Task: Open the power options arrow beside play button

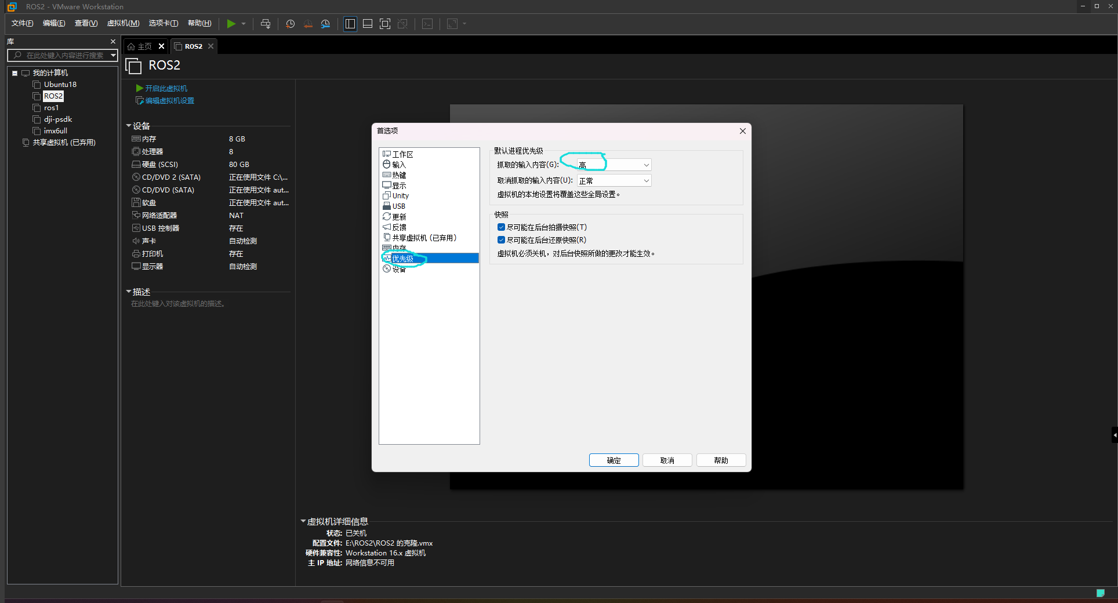Action: click(244, 24)
